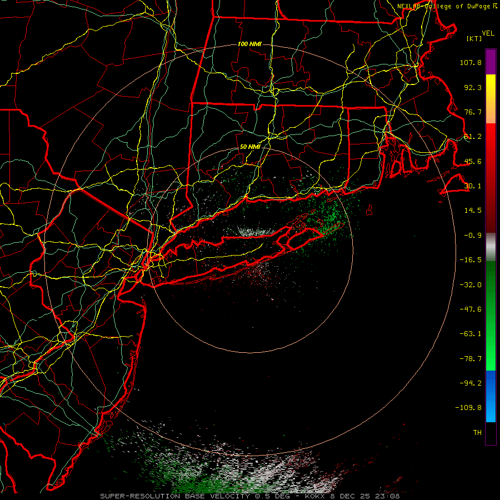Select the 30.1 scale value
Image resolution: width=500 pixels, height=500 pixels.
pos(473,186)
